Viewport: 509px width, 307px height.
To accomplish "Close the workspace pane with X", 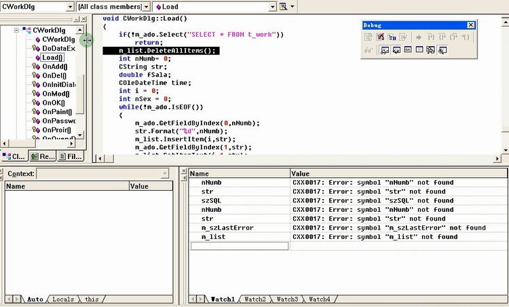I will pyautogui.click(x=83, y=19).
